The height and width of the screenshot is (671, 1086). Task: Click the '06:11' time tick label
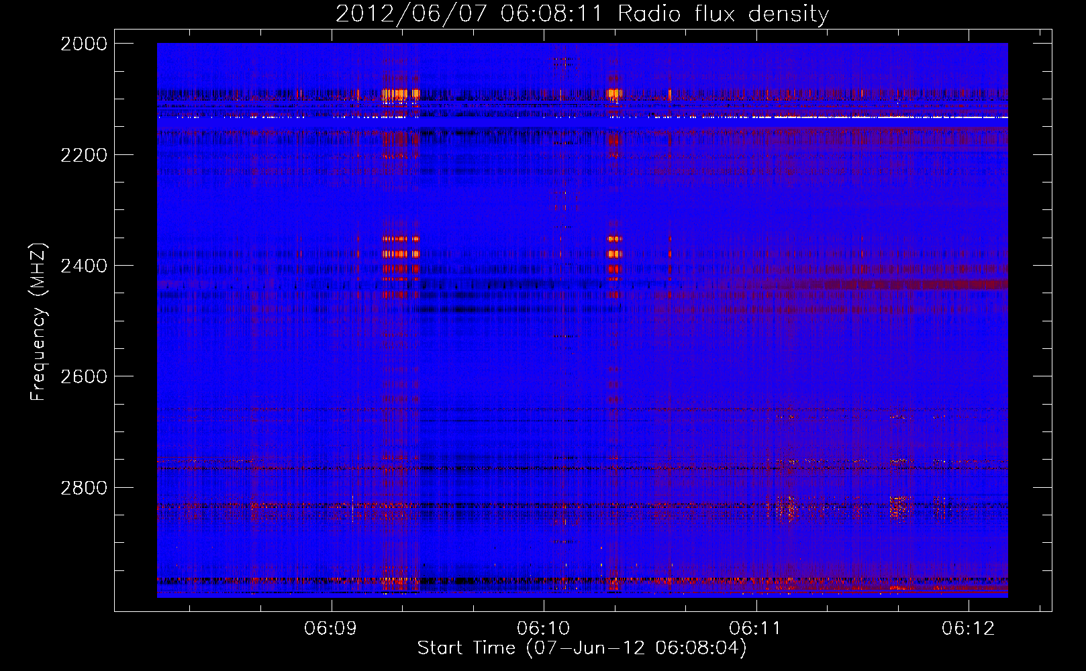point(755,629)
